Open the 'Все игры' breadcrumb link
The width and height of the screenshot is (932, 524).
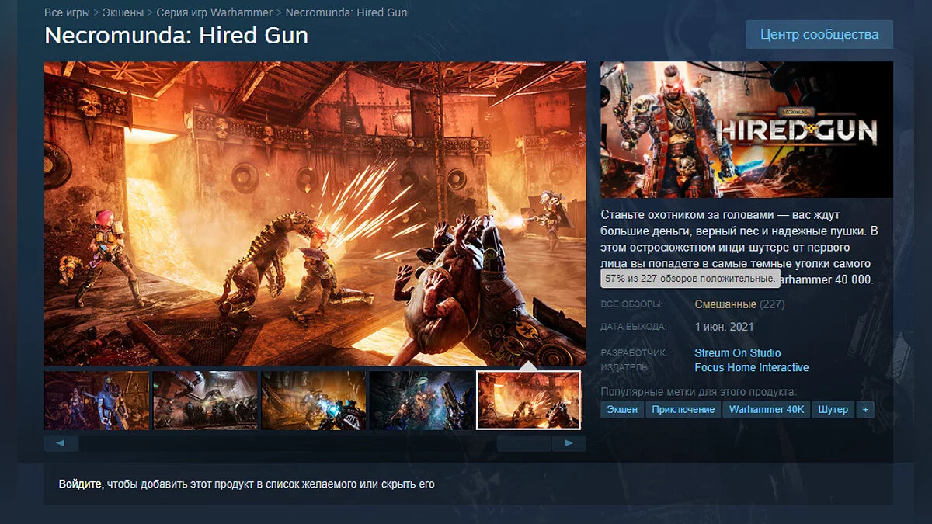coord(66,12)
